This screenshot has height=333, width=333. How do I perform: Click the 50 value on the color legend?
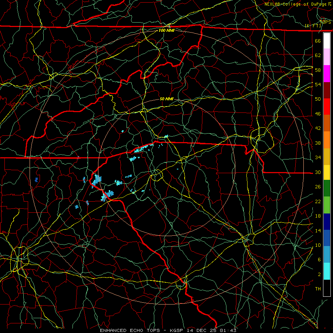pos(318,99)
